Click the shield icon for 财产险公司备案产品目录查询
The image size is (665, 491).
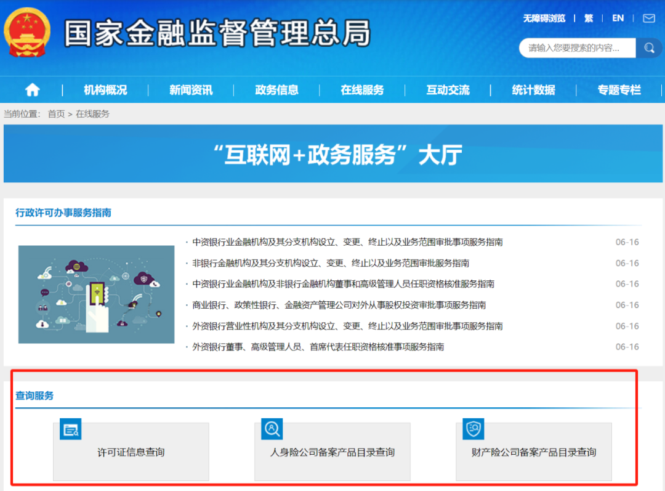[473, 429]
